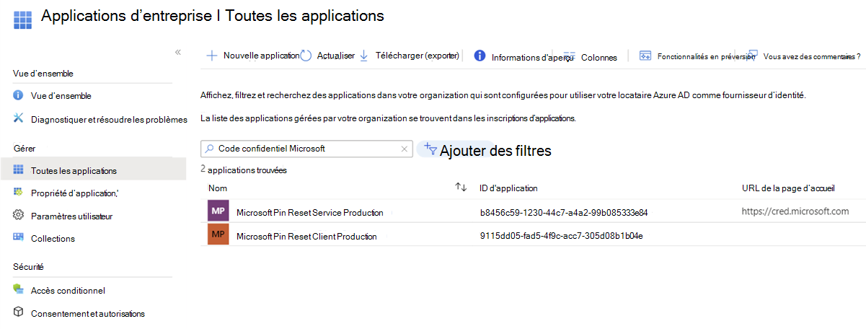
Task: Click the 2 applications trouvées text
Action: coord(243,171)
